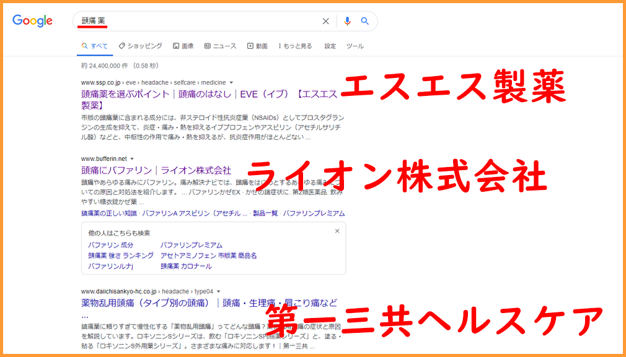626x357 pixels.
Task: Expand dropdown arrow next to ssp.co.jp URL
Action: coord(231,83)
